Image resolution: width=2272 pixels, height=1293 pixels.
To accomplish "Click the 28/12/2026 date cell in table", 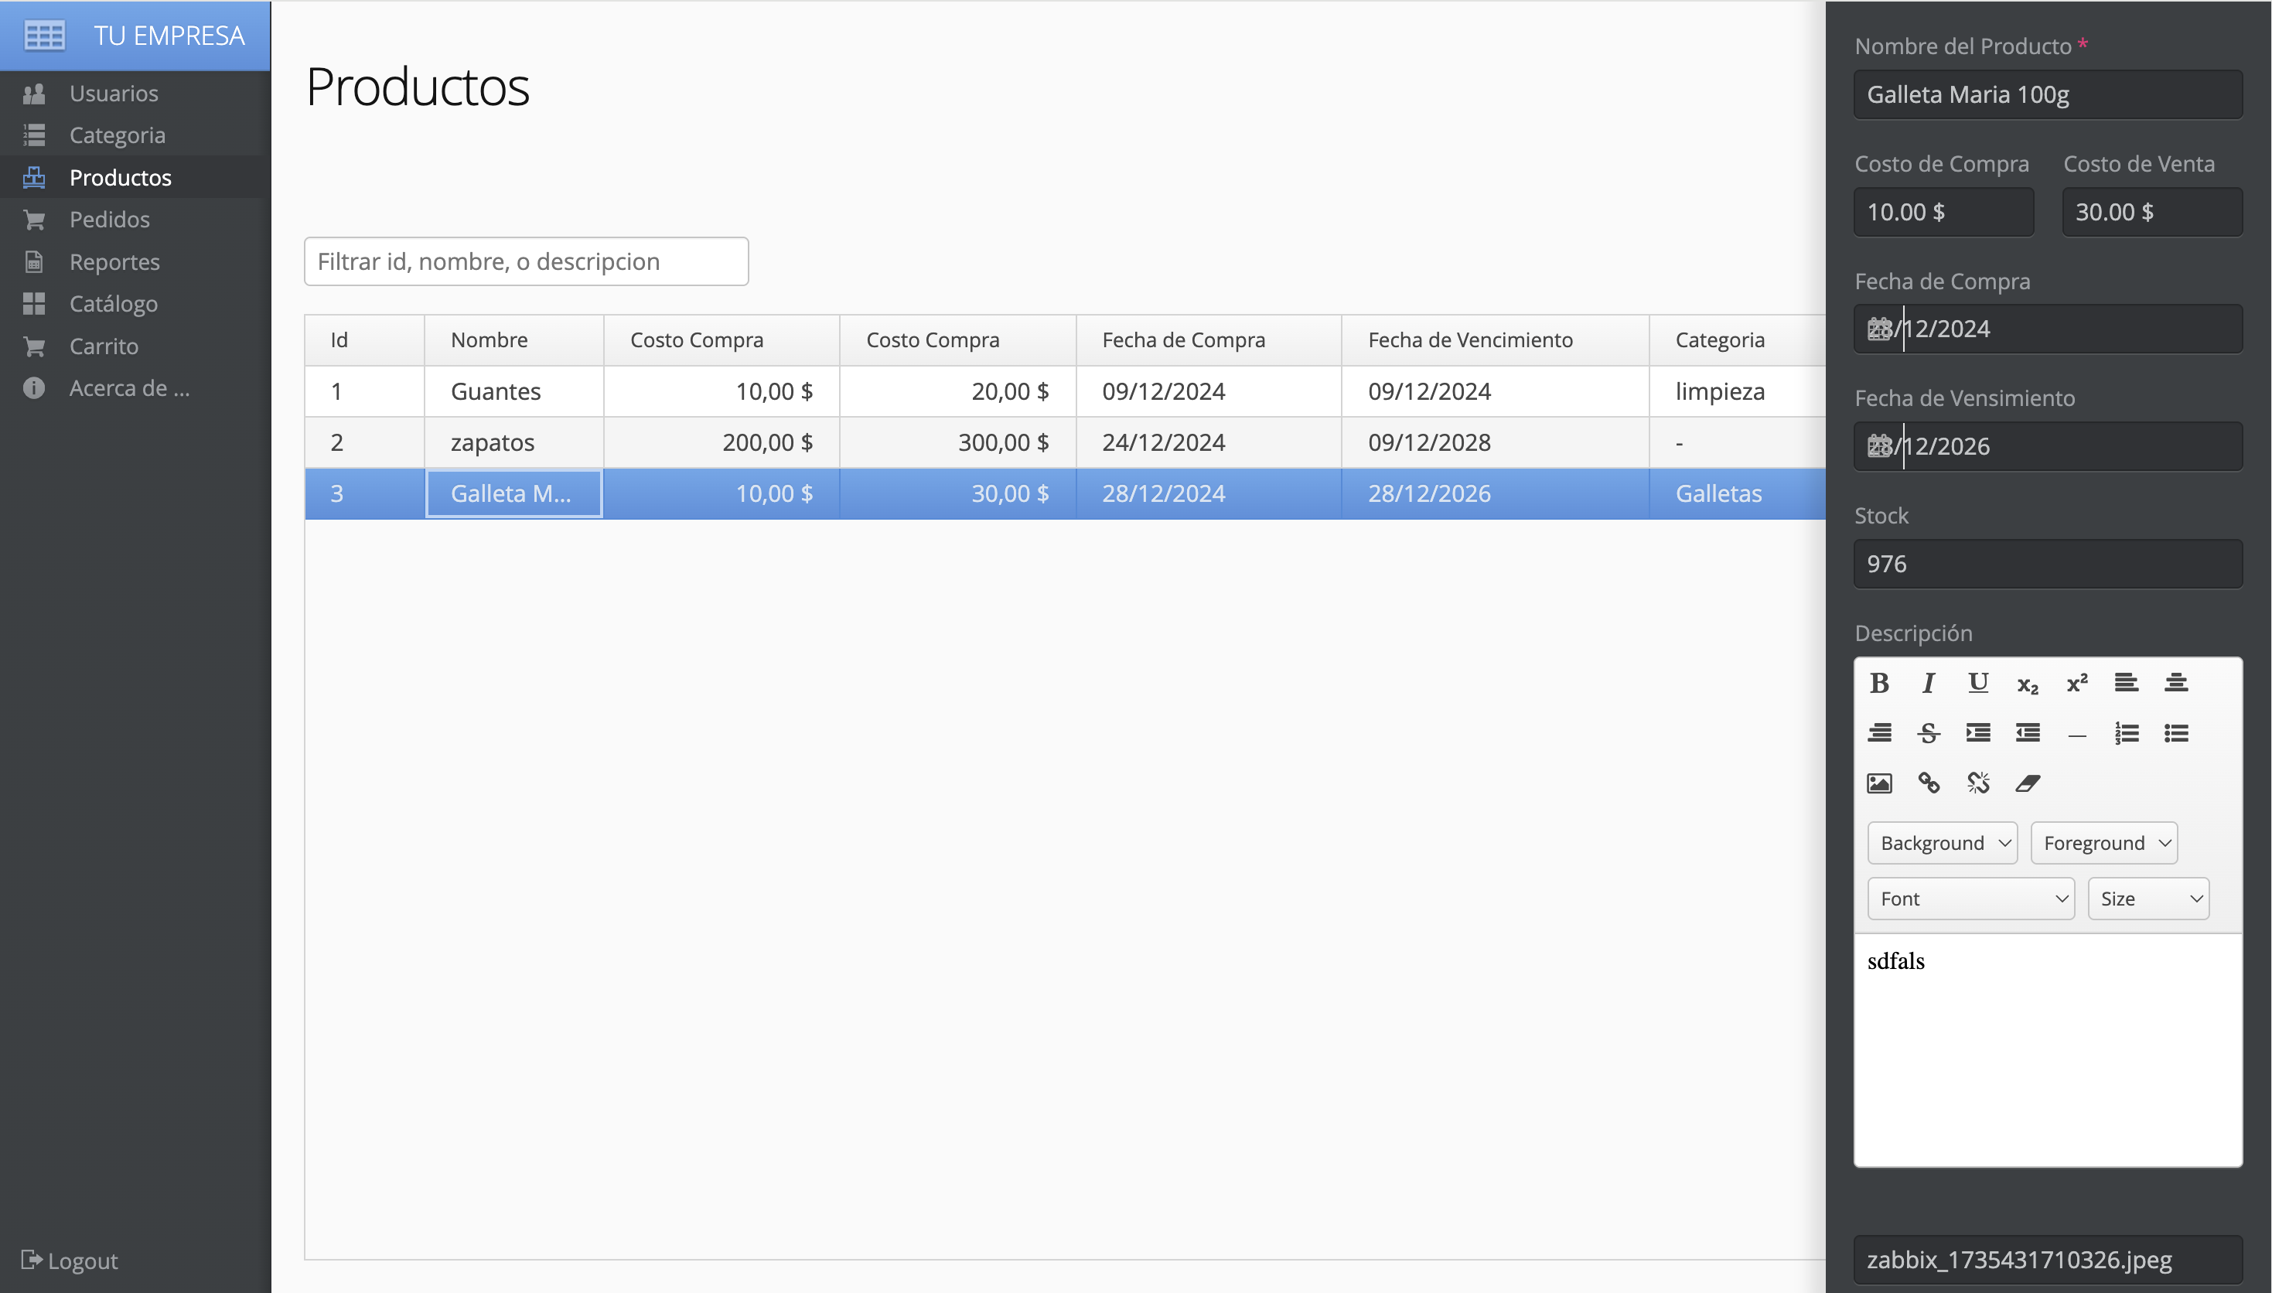I will point(1495,493).
